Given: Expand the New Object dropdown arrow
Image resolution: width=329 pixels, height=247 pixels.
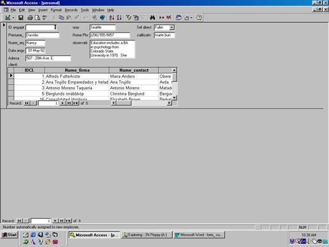Looking at the screenshot, I should click(191, 18).
